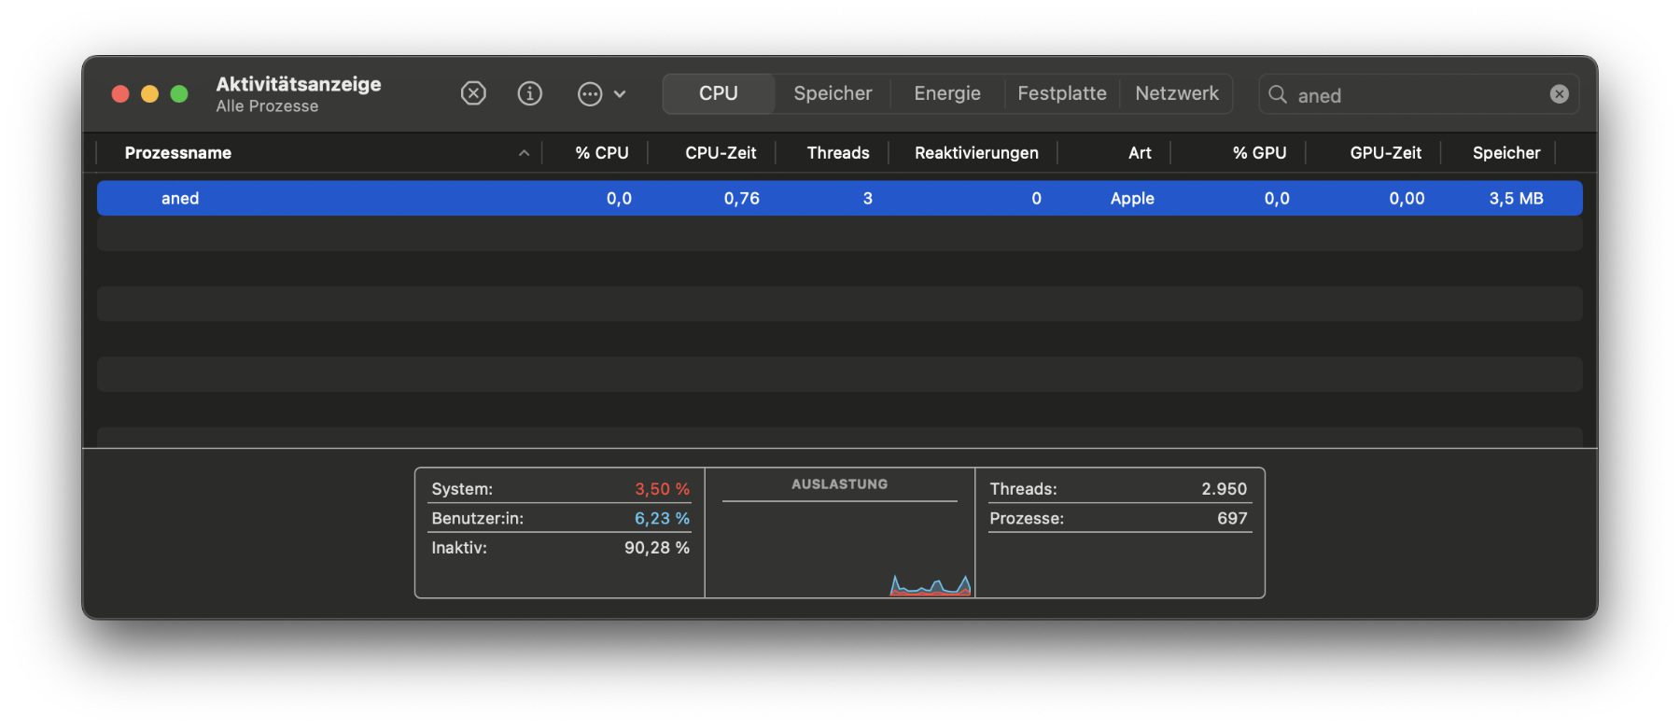The height and width of the screenshot is (728, 1680).
Task: Open process info with the i icon
Action: (x=529, y=93)
